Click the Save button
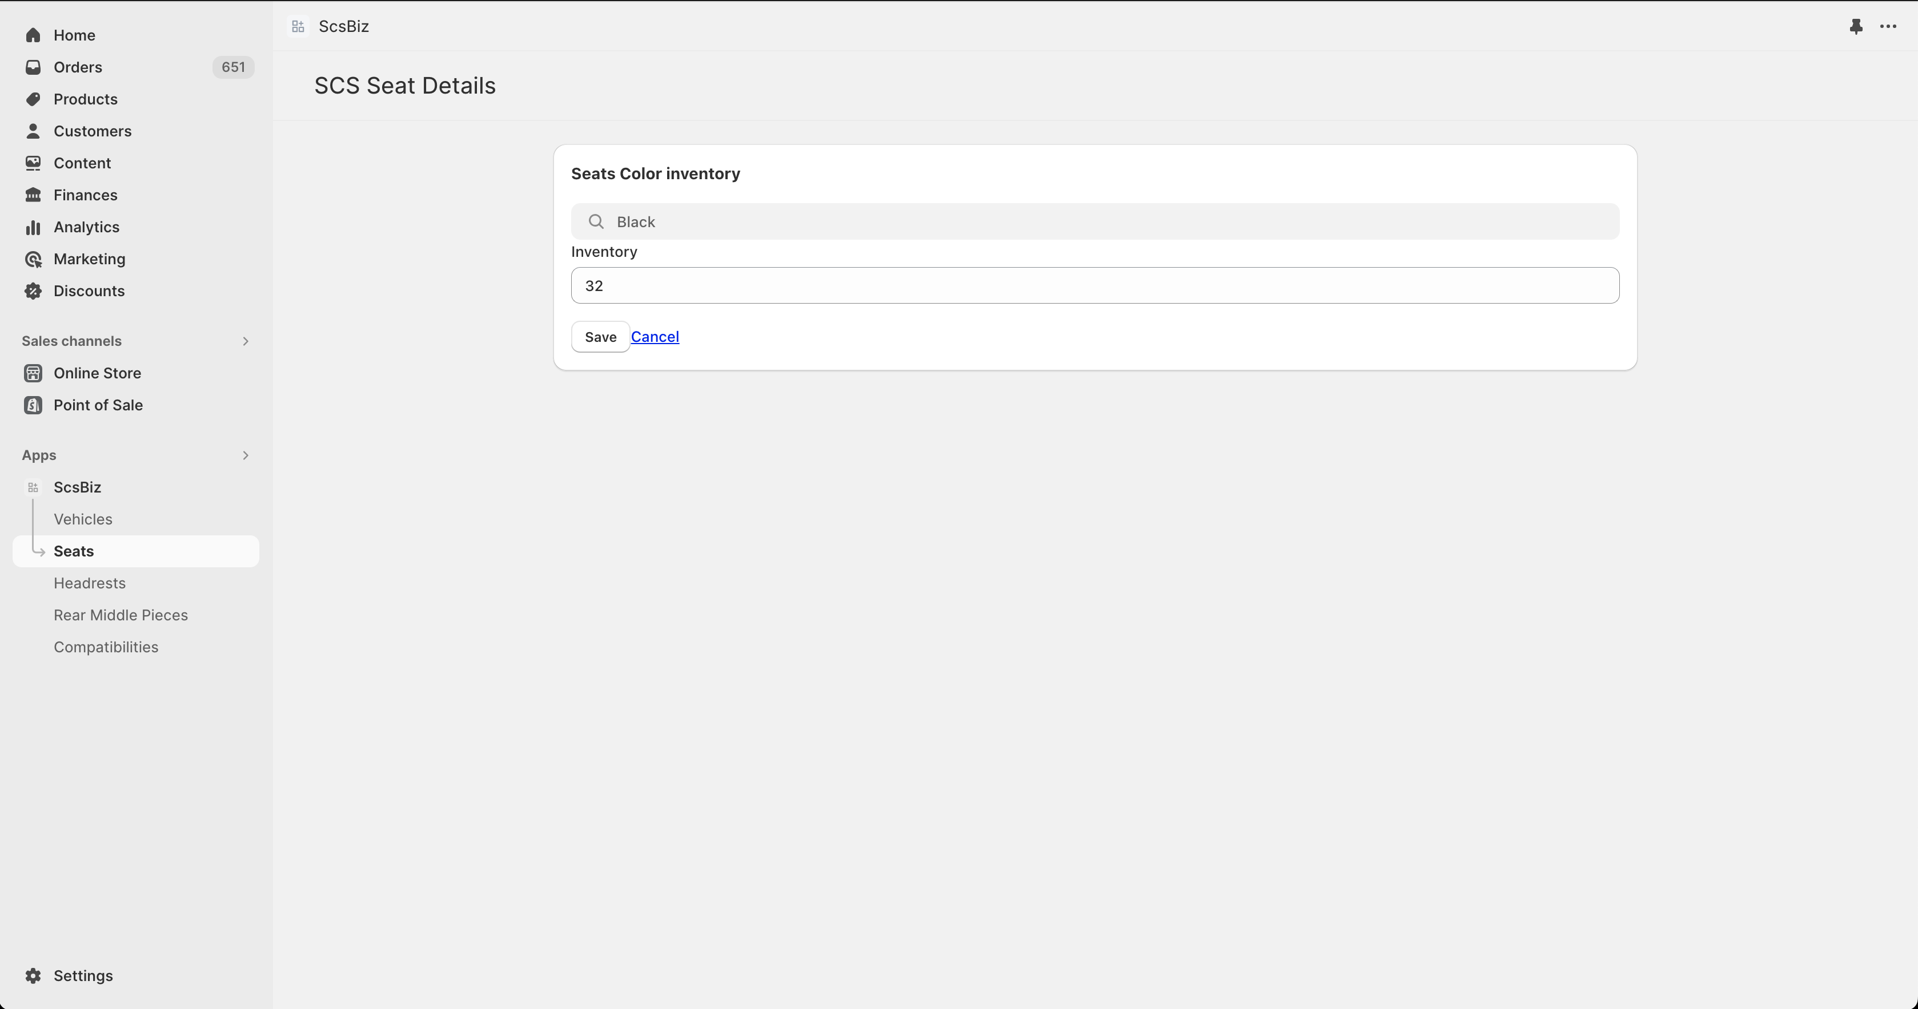Image resolution: width=1918 pixels, height=1009 pixels. (x=600, y=336)
